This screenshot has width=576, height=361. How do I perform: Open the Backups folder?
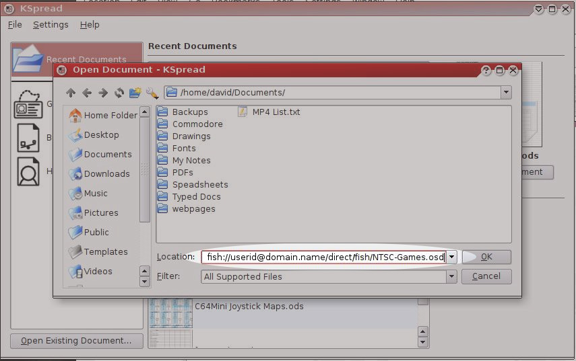(183, 112)
